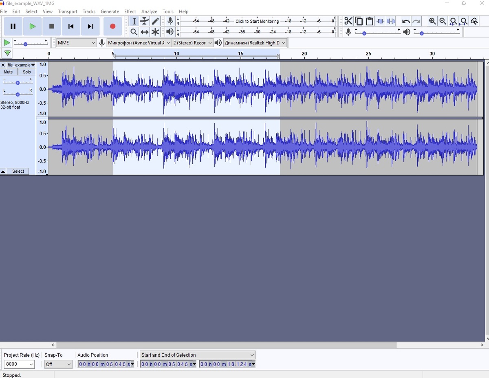Adjust the recording volume slider

378,32
